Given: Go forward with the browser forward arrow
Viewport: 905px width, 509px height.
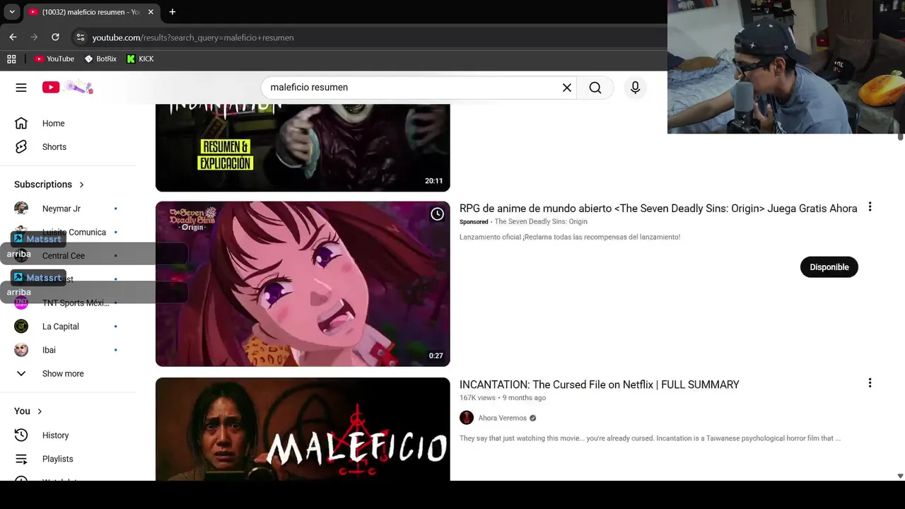Looking at the screenshot, I should 34,37.
